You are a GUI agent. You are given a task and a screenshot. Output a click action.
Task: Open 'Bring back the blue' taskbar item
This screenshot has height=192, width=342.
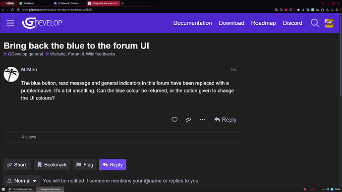click(x=50, y=190)
